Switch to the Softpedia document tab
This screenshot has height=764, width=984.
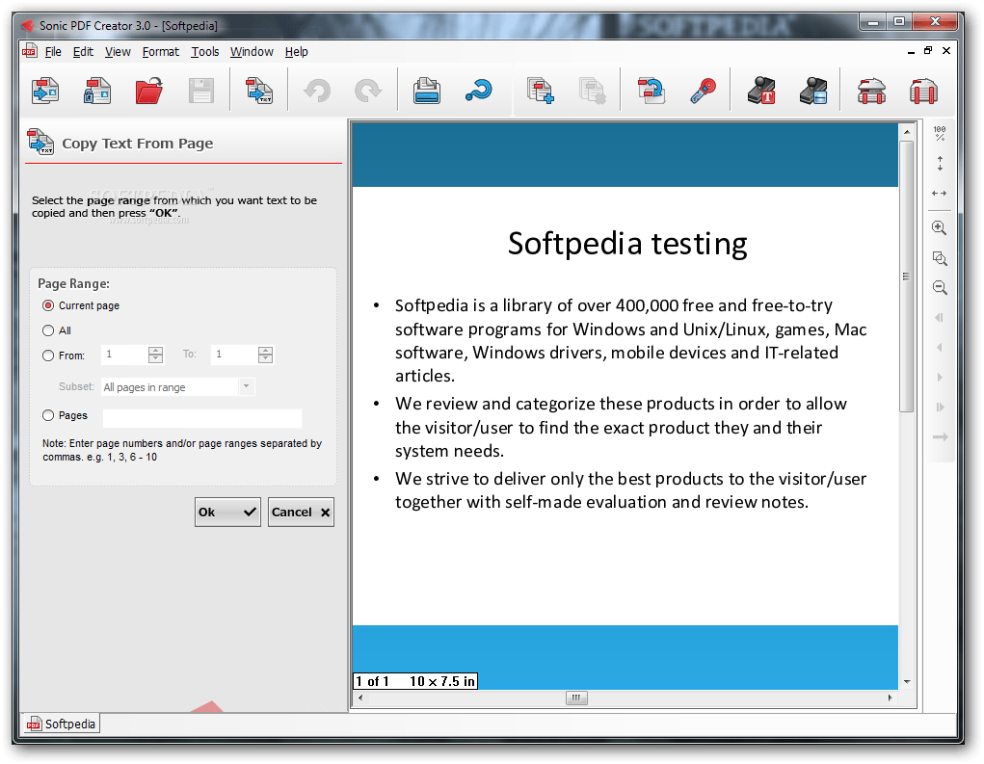click(x=61, y=724)
